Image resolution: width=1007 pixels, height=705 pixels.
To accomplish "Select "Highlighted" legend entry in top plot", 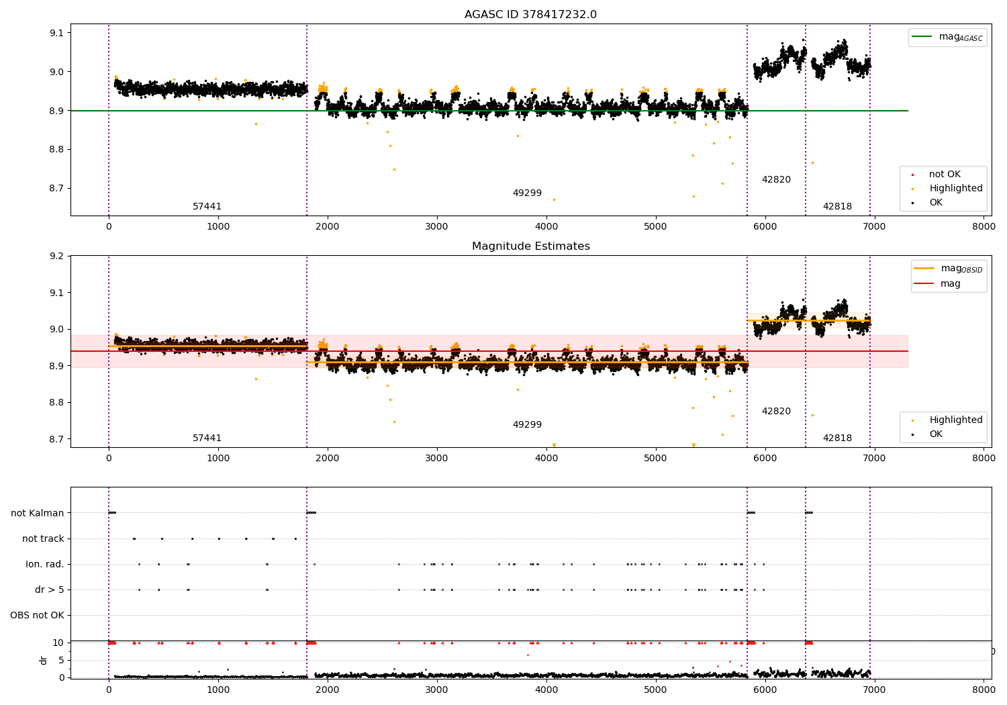I will (956, 189).
